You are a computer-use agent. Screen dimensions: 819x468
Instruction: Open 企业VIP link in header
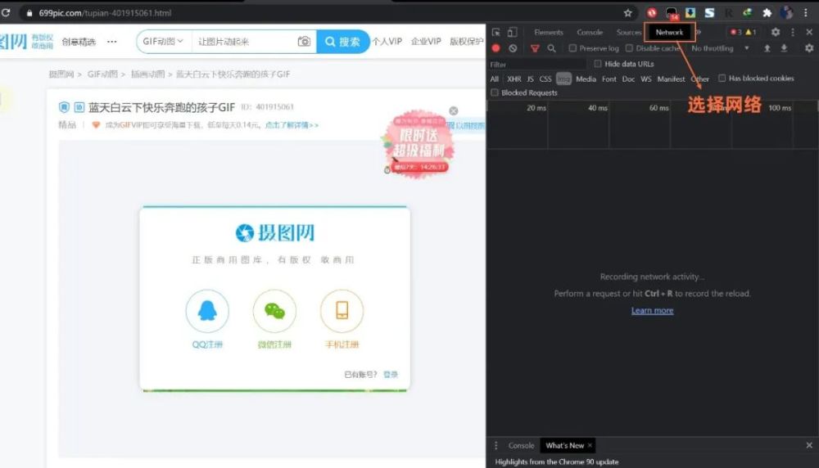tap(426, 41)
